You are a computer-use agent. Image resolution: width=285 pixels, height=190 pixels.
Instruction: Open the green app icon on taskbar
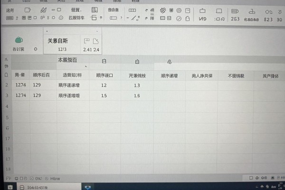[x=10, y=187]
